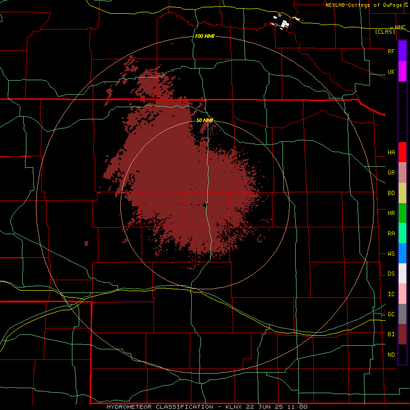This screenshot has height=410, width=410.
Task: Select the IC light pink legend swatch
Action: tap(402, 294)
